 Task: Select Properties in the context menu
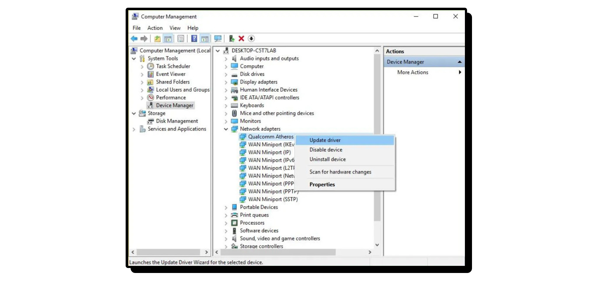point(322,184)
